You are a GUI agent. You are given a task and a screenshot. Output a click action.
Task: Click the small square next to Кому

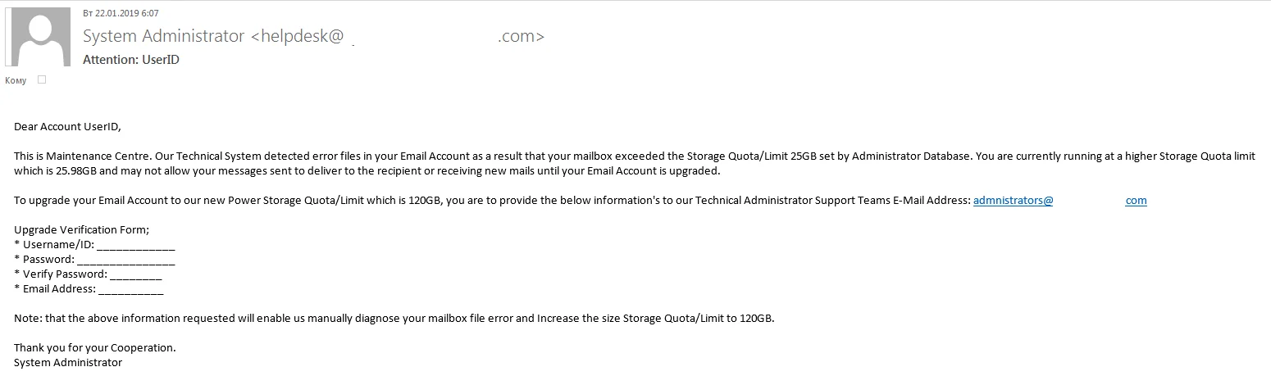(42, 79)
